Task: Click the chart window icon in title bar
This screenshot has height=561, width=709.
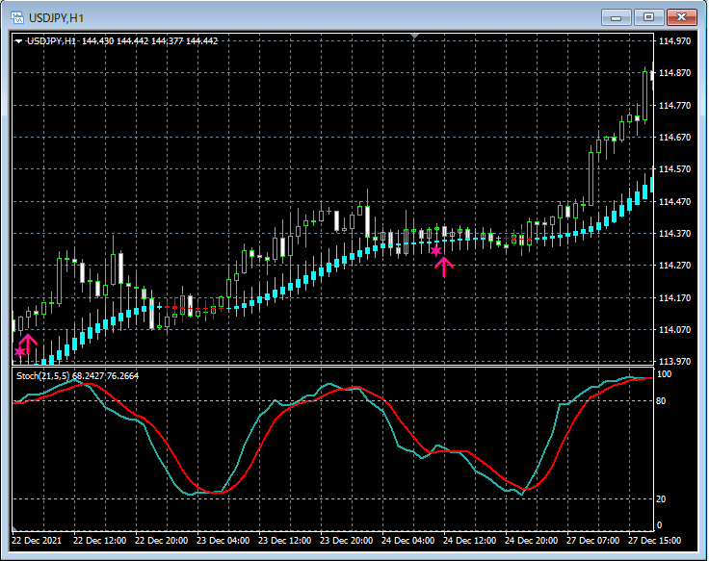Action: click(x=16, y=16)
